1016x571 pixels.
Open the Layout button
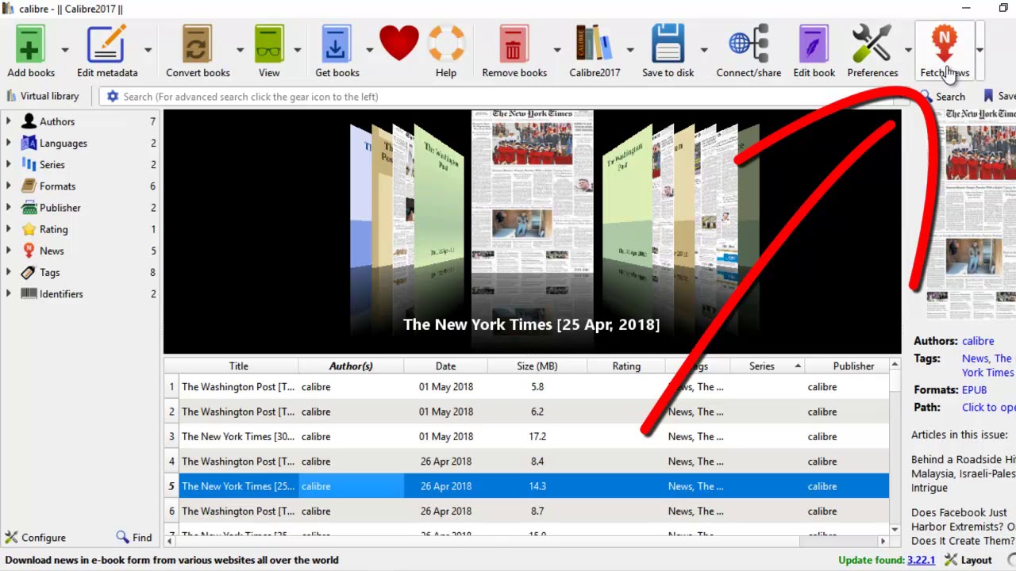[968, 560]
